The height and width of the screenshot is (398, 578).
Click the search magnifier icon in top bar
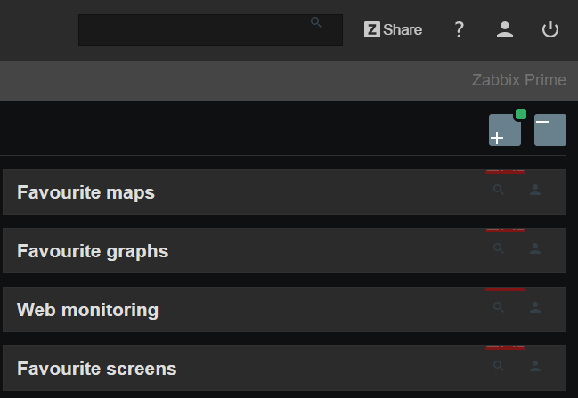(x=316, y=22)
